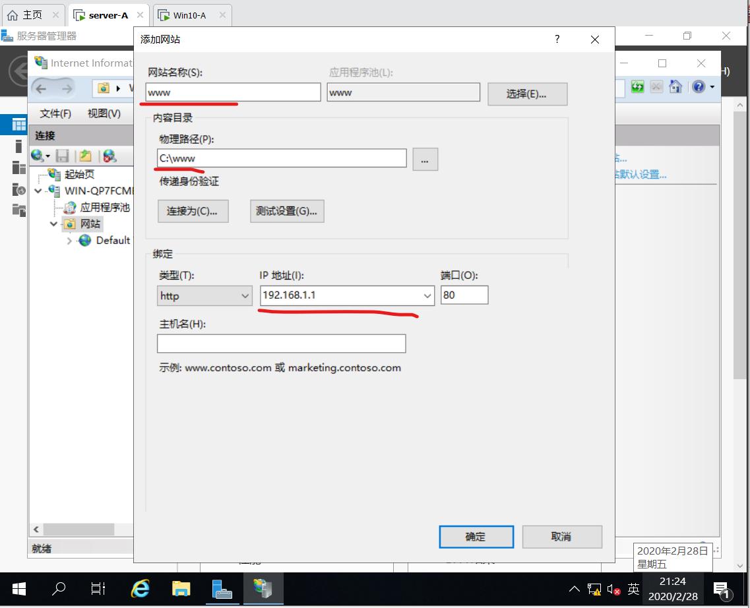Screen dimensions: 750x608
Task: Click the create new connection globe icon
Action: 36,156
